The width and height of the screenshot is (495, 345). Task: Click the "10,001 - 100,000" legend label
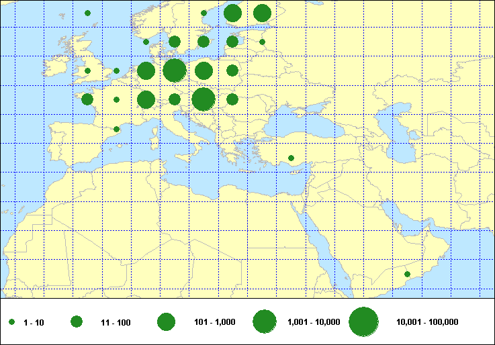pyautogui.click(x=427, y=323)
